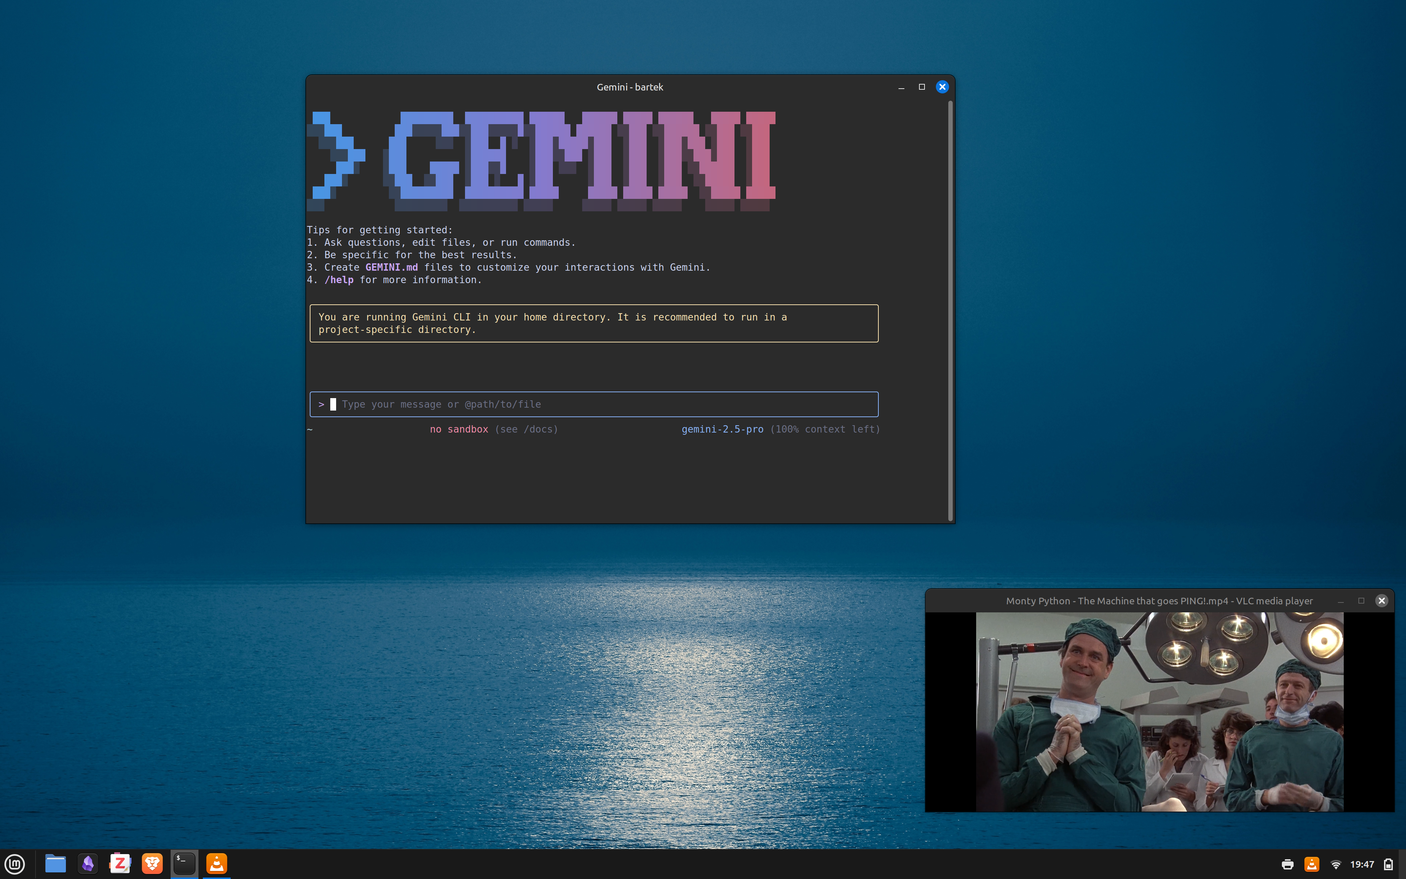Close the Gemini terminal window

tap(942, 87)
